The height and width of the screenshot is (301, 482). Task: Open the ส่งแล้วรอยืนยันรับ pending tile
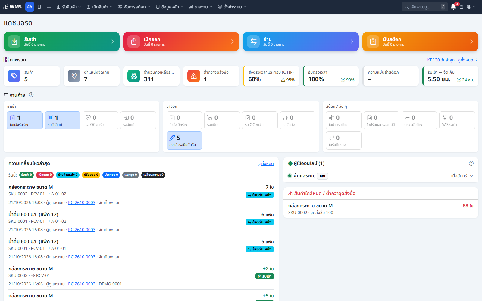pyautogui.click(x=184, y=141)
